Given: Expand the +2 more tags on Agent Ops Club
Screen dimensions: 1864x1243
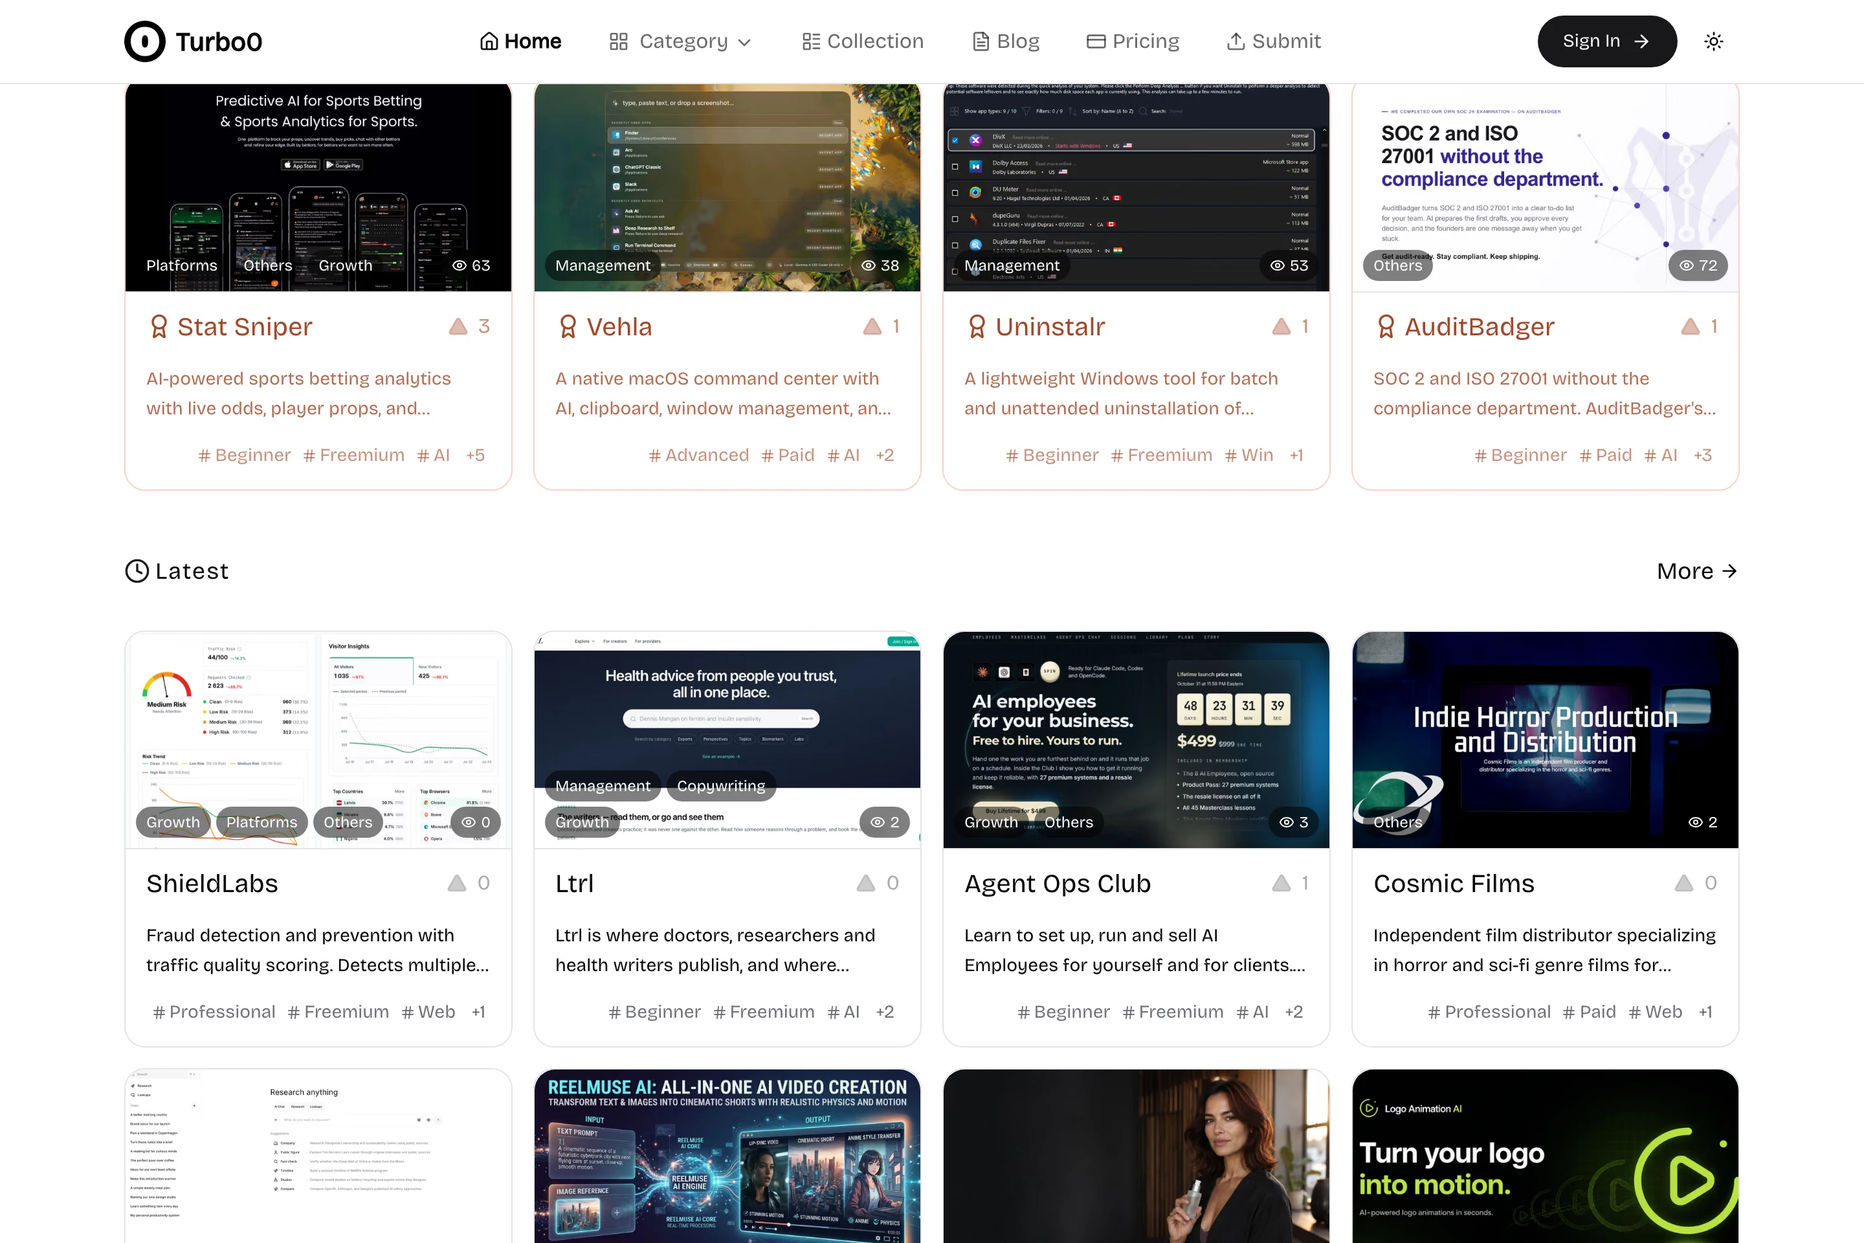Looking at the screenshot, I should click(x=1293, y=1011).
